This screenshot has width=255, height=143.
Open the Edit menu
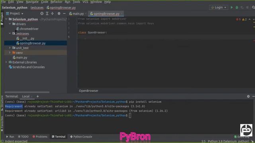11,2
